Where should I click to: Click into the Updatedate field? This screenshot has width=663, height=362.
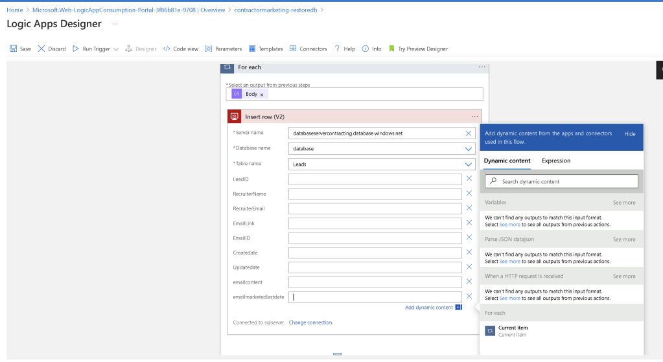click(375, 268)
